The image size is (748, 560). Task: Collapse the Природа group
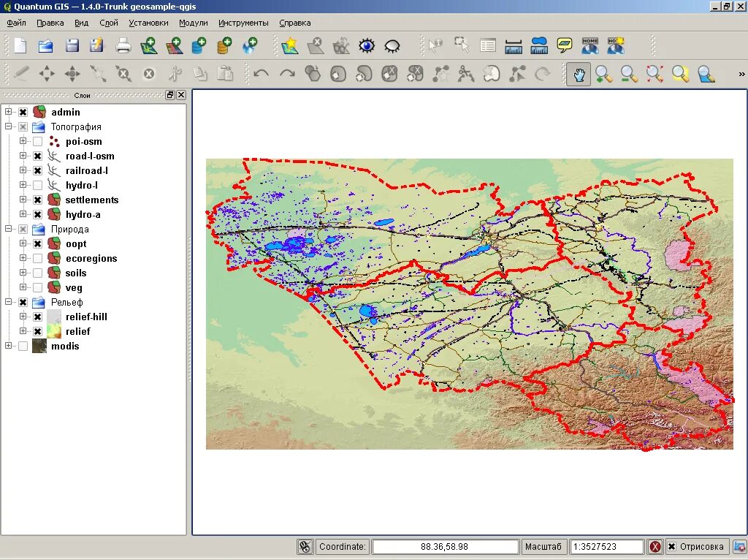[8, 228]
